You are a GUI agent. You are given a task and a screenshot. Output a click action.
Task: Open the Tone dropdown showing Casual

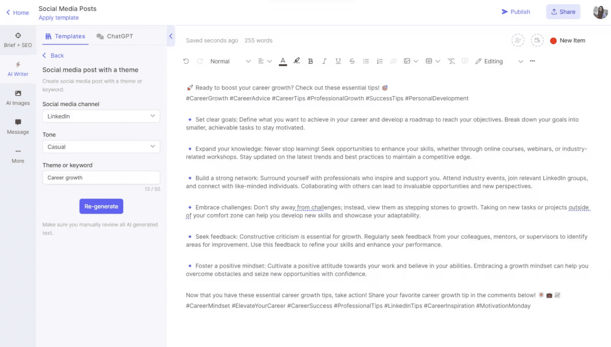101,147
